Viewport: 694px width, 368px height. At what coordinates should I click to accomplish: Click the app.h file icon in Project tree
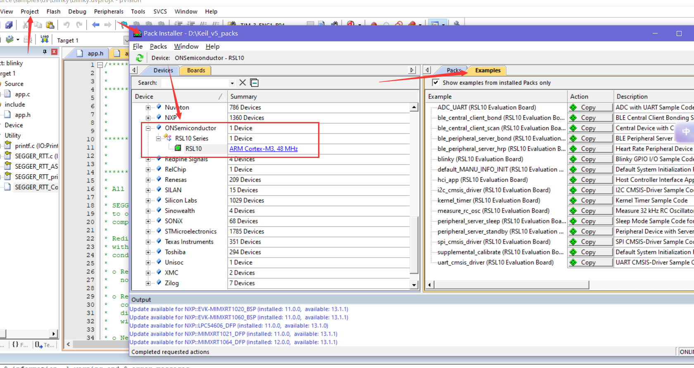pos(7,115)
